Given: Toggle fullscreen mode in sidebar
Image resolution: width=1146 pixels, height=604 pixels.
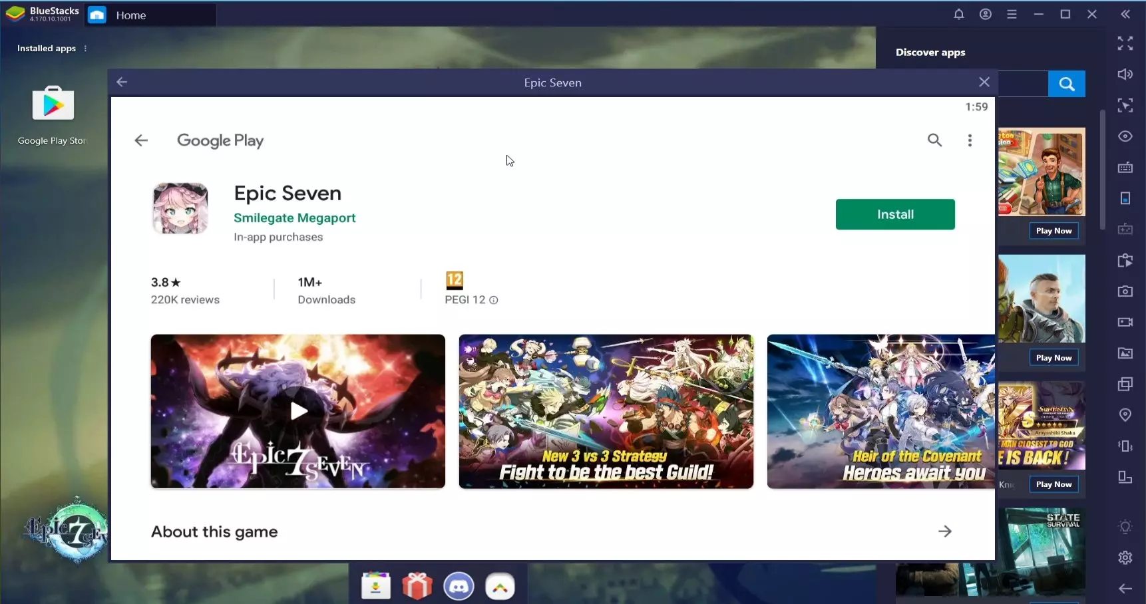Looking at the screenshot, I should (1125, 43).
